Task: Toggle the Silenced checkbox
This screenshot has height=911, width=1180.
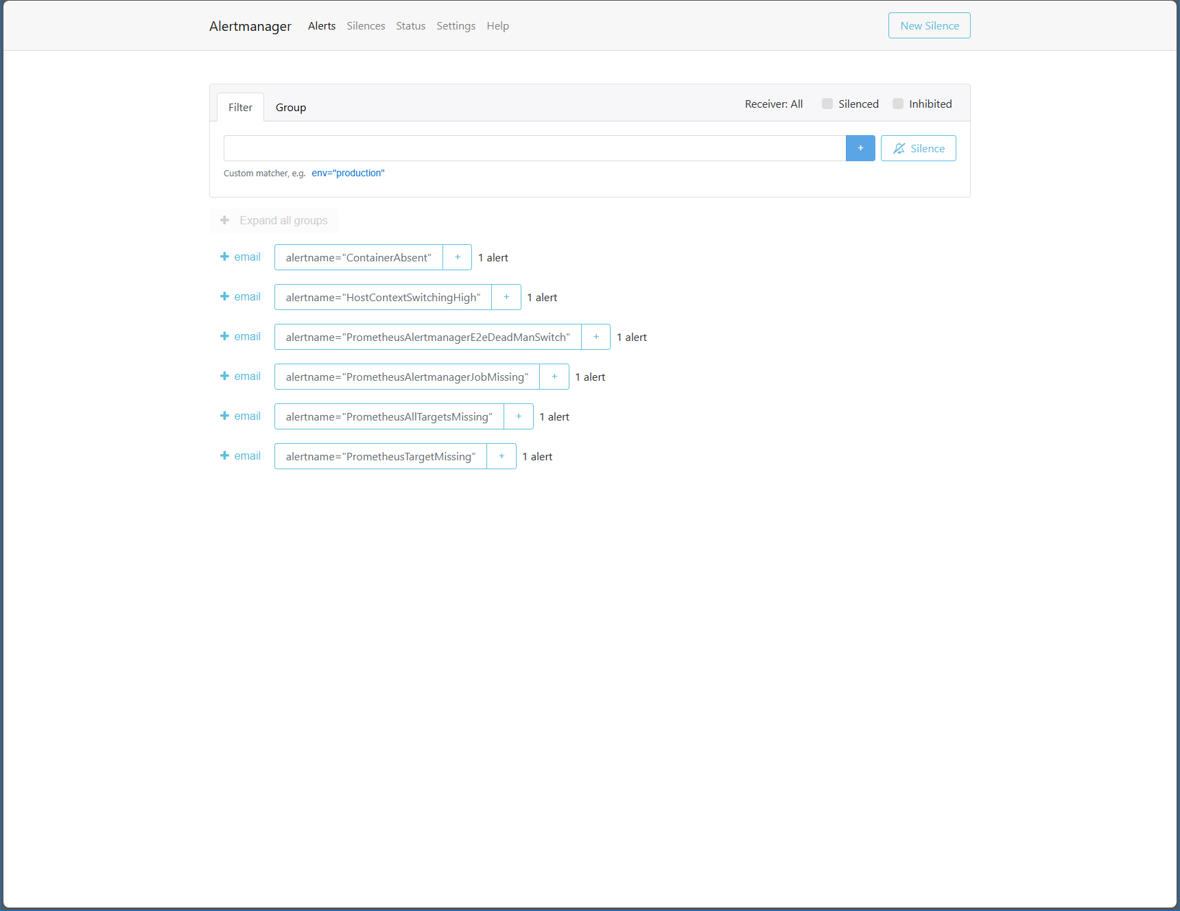Action: click(827, 104)
